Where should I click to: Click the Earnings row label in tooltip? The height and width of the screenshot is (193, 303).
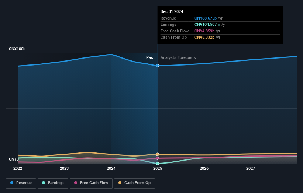pos(168,24)
